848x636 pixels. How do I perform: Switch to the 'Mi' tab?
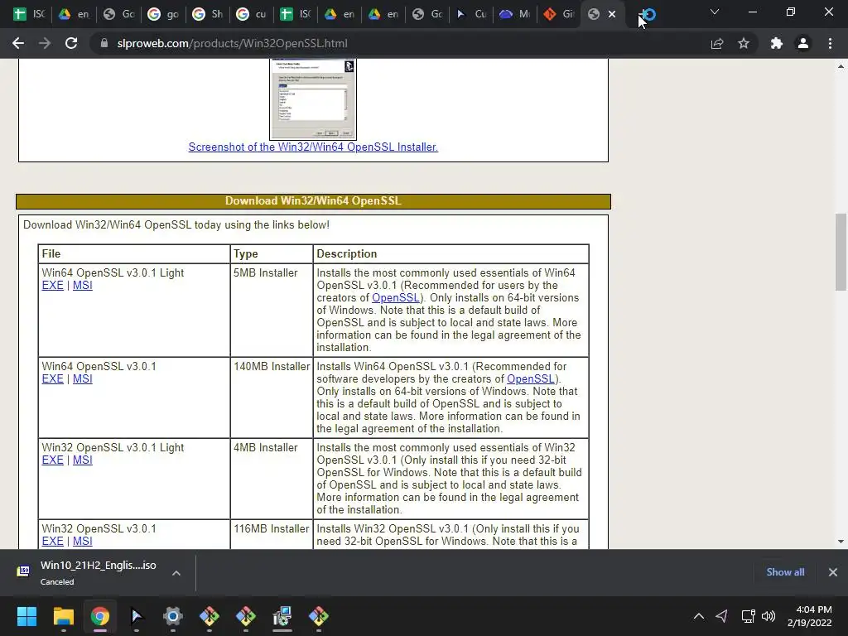point(515,15)
